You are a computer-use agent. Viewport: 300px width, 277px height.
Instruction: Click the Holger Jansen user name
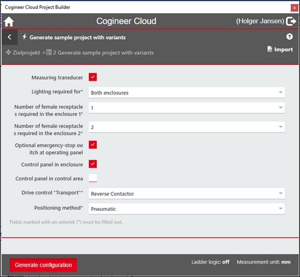[260, 21]
